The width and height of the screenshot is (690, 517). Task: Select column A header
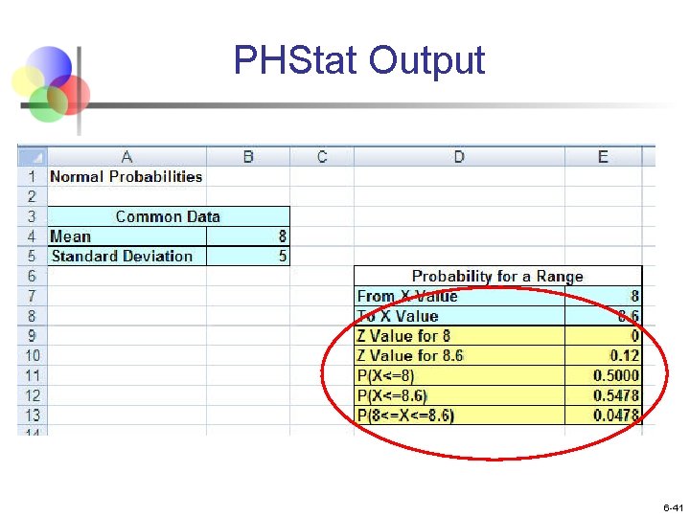pos(126,156)
